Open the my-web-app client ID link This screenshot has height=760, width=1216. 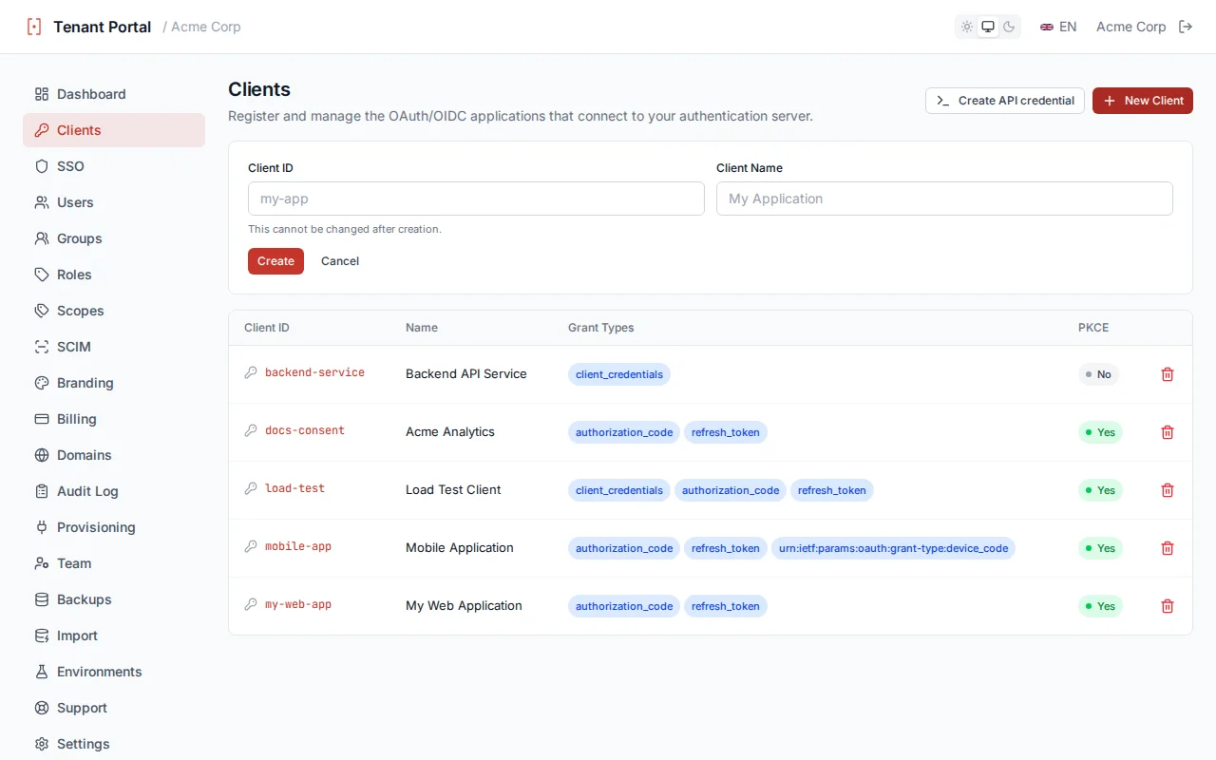tap(298, 604)
